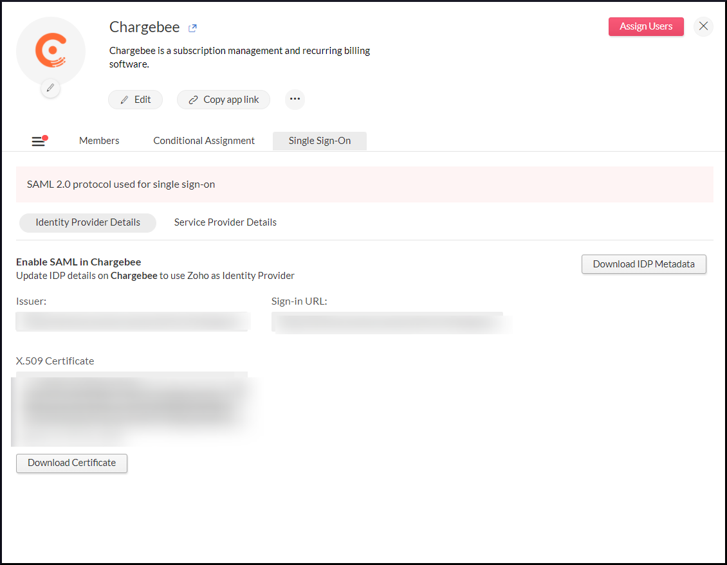Viewport: 727px width, 565px height.
Task: Close the Chargebee app panel
Action: (703, 26)
